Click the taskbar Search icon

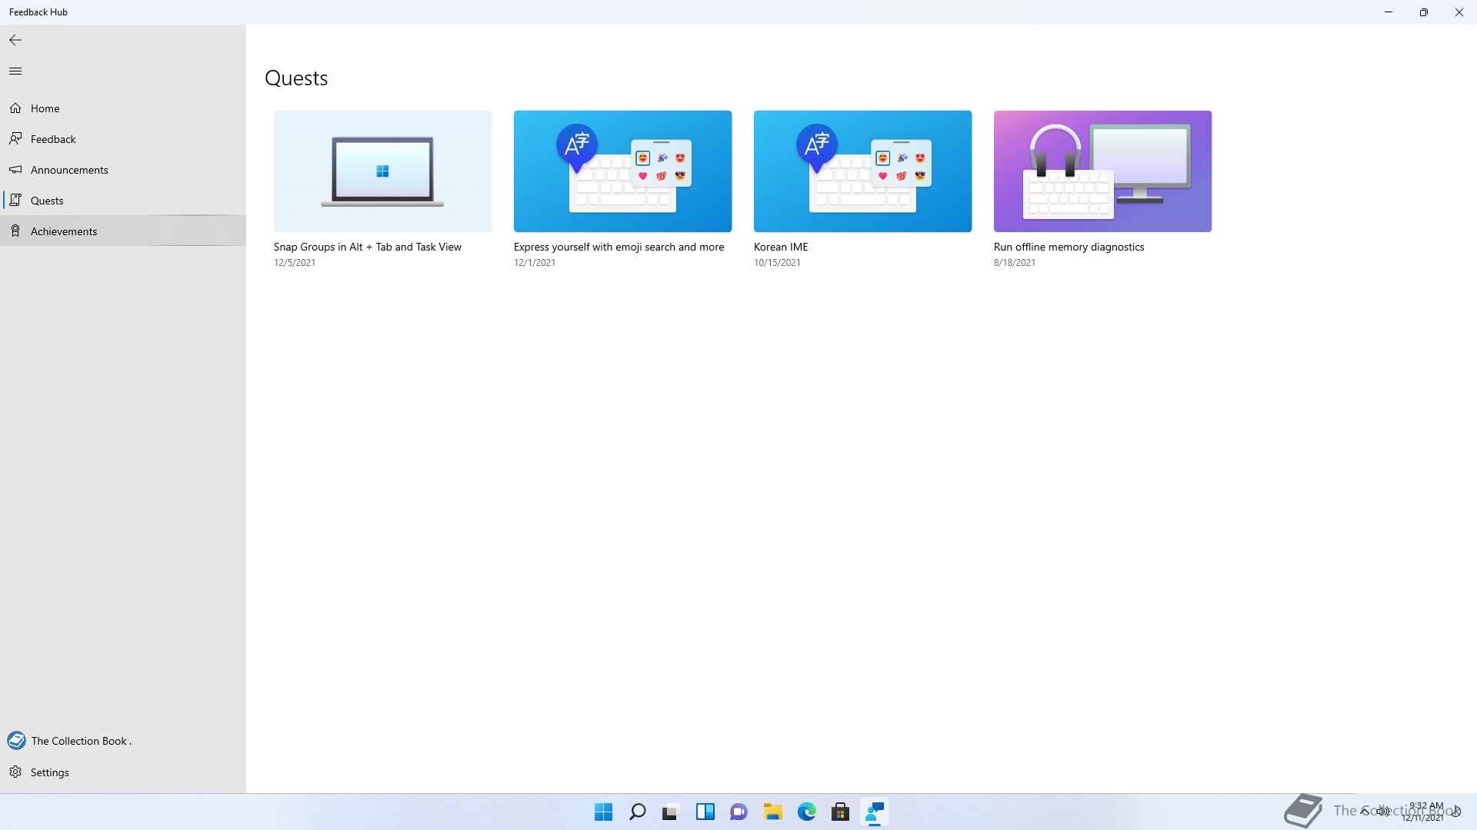pos(638,812)
